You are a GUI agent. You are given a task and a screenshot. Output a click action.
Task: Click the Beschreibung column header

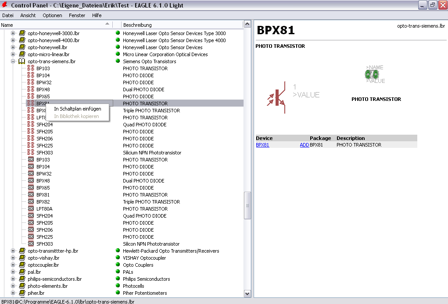(182, 25)
